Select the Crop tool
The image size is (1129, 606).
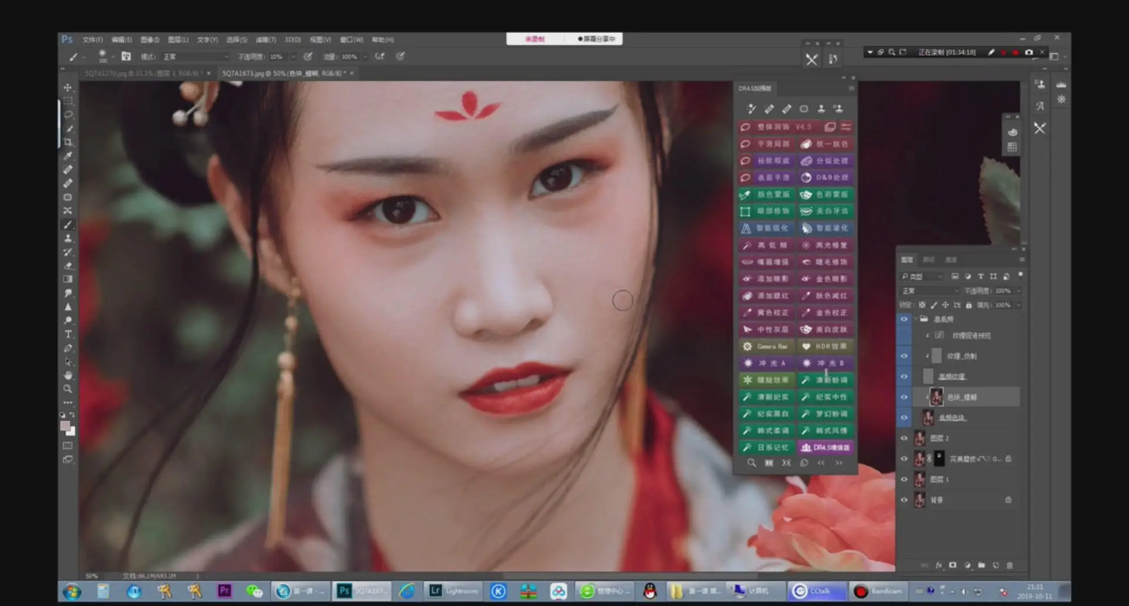point(68,142)
